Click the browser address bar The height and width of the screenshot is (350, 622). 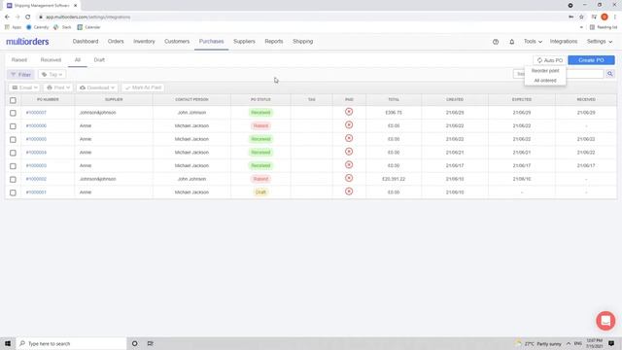pos(301,17)
